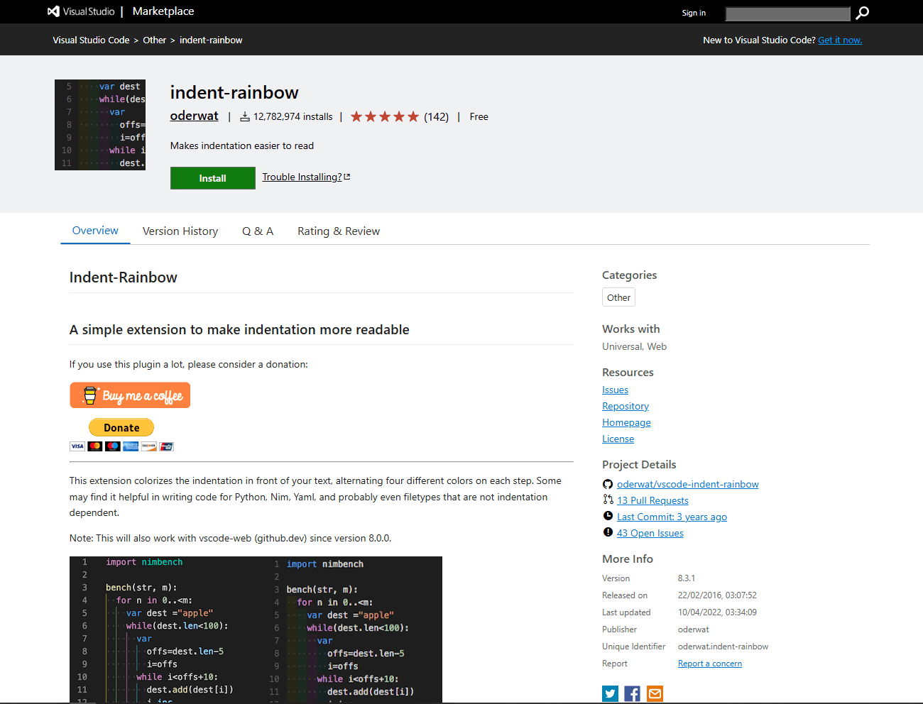The height and width of the screenshot is (704, 923).
Task: Click the Marketplace header link
Action: pos(163,11)
